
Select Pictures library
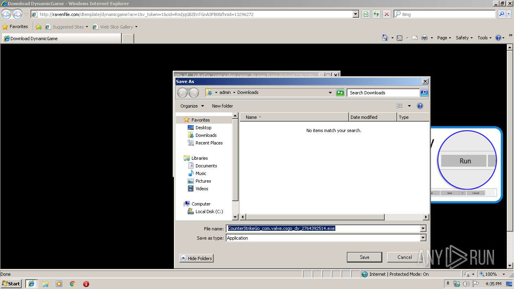click(199, 181)
